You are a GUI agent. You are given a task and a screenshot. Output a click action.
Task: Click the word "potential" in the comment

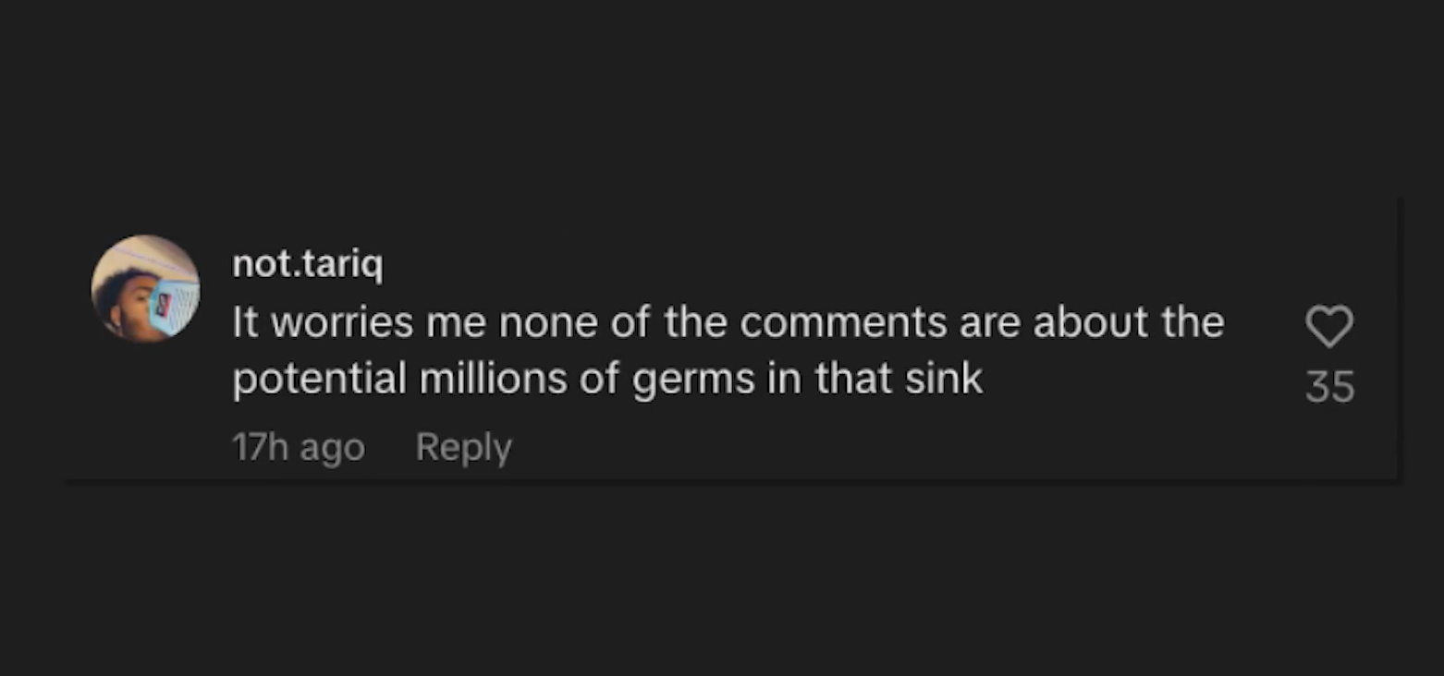pyautogui.click(x=319, y=379)
